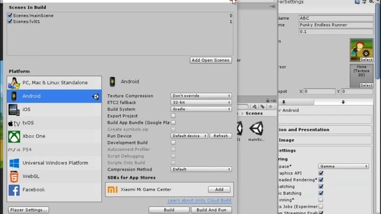The height and width of the screenshot is (214, 381).
Task: Edit cursor hotspot Y field
Action: coord(357,92)
